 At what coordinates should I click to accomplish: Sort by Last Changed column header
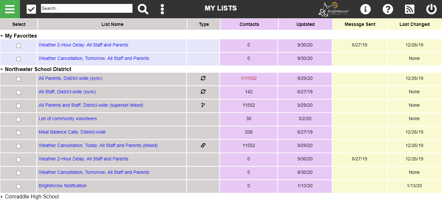(x=414, y=24)
